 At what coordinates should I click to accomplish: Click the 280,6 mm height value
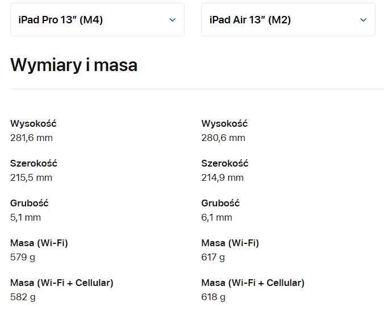[x=223, y=138]
